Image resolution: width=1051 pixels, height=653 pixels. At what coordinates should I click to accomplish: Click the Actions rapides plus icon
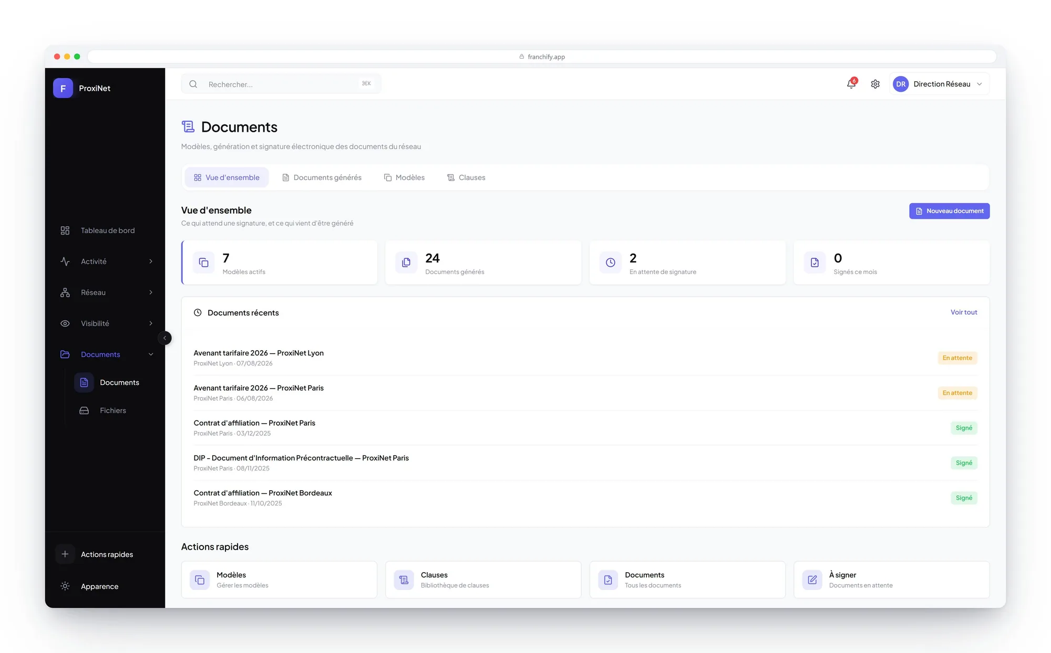point(65,554)
